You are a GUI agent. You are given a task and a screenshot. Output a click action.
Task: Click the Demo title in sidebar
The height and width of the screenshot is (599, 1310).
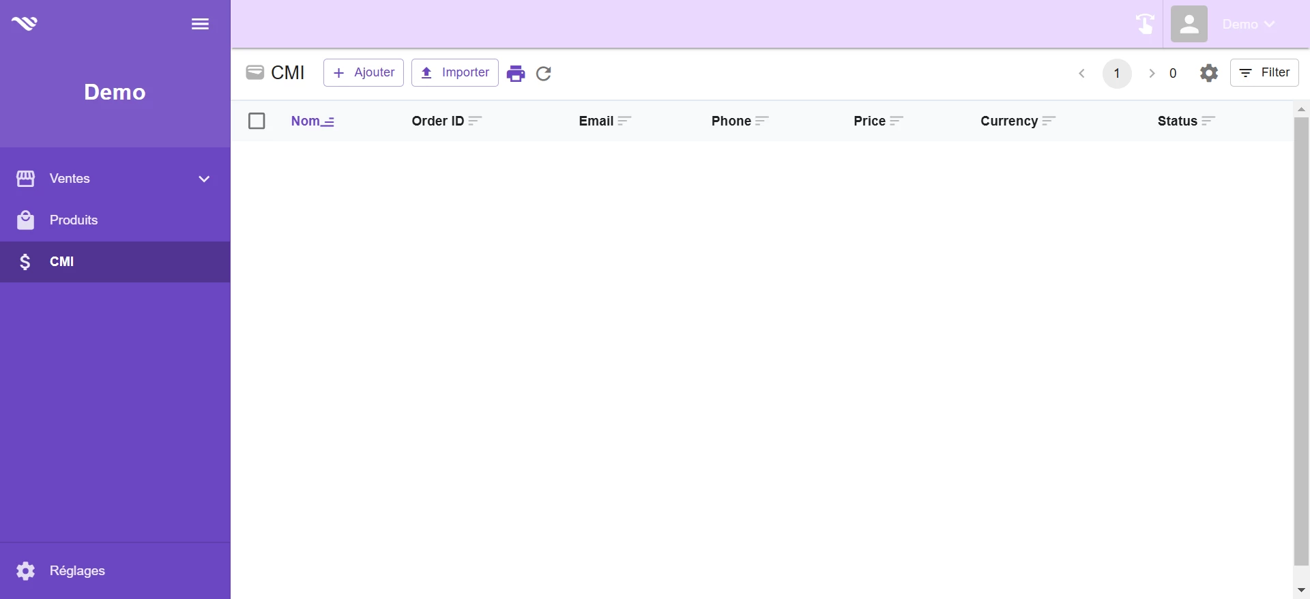[115, 92]
